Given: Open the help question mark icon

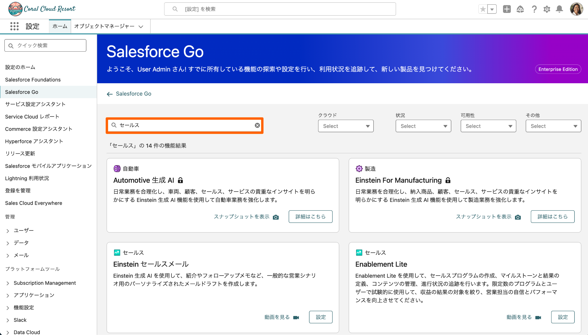Looking at the screenshot, I should click(534, 9).
